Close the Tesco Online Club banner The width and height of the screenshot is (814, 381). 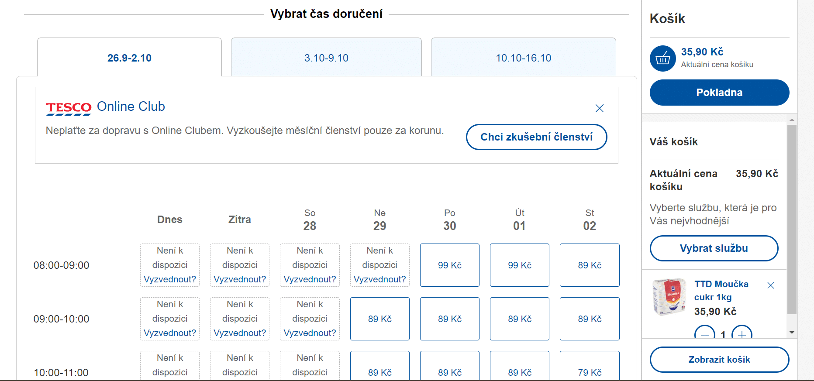click(599, 108)
